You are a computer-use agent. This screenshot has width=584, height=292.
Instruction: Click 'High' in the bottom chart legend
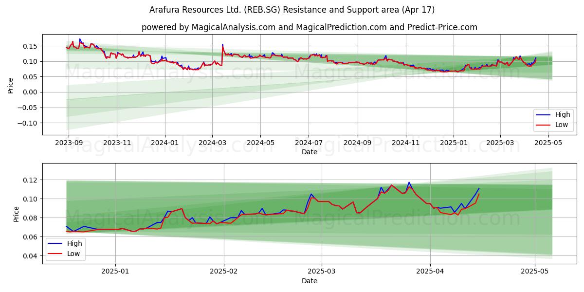tap(74, 243)
